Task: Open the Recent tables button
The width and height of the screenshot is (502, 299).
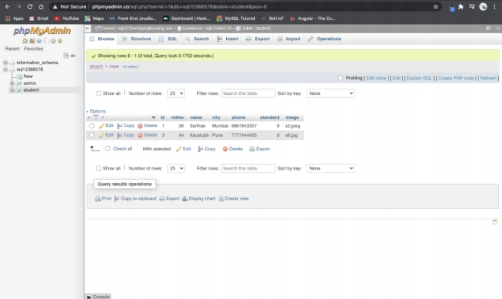Action: coord(12,49)
